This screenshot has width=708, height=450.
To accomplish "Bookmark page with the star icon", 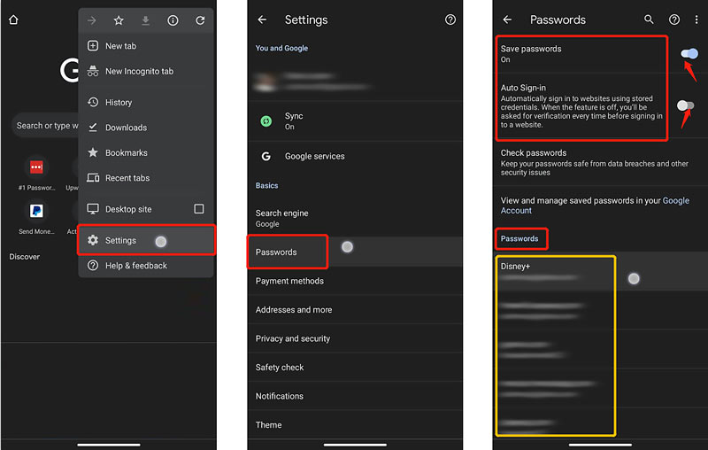I will tap(119, 20).
